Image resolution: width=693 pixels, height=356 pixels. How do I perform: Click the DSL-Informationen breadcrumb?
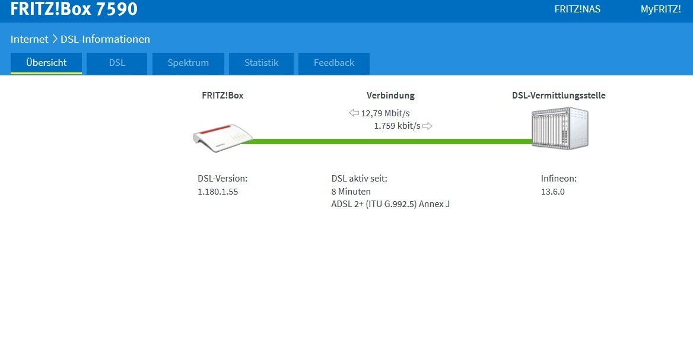[x=105, y=39]
